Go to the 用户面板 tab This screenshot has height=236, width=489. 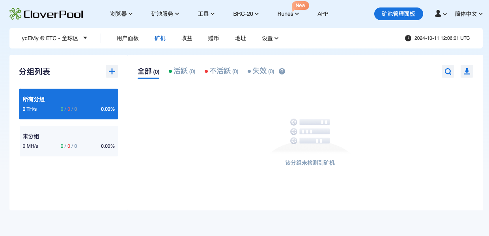coord(128,38)
